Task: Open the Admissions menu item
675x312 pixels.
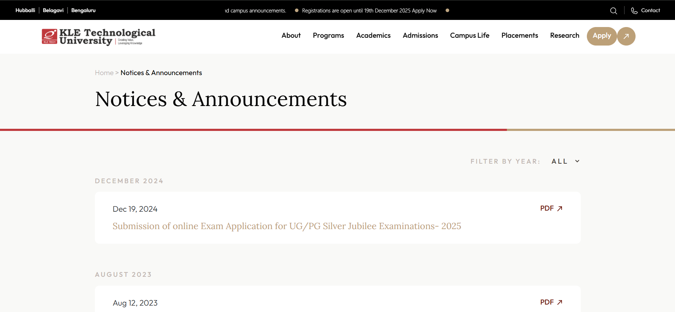Action: pos(420,36)
